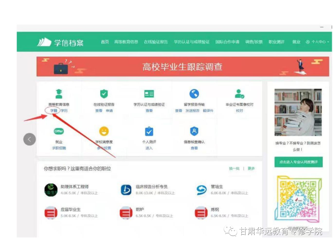Screen dimensions: 333x246
Task: Go to 首页 in navigation bar
Action: pos(105,42)
